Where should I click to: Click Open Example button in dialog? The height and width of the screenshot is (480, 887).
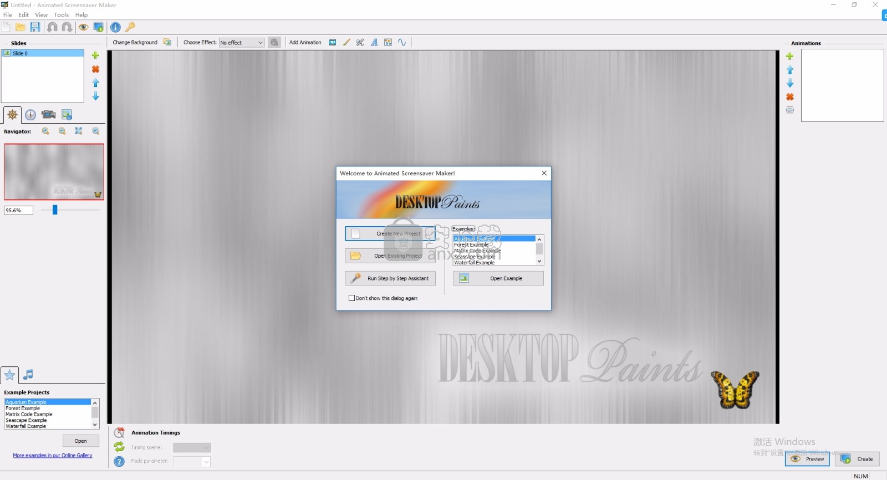(498, 278)
